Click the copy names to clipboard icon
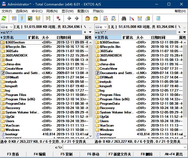The height and width of the screenshot is (158, 188). coord(148,19)
